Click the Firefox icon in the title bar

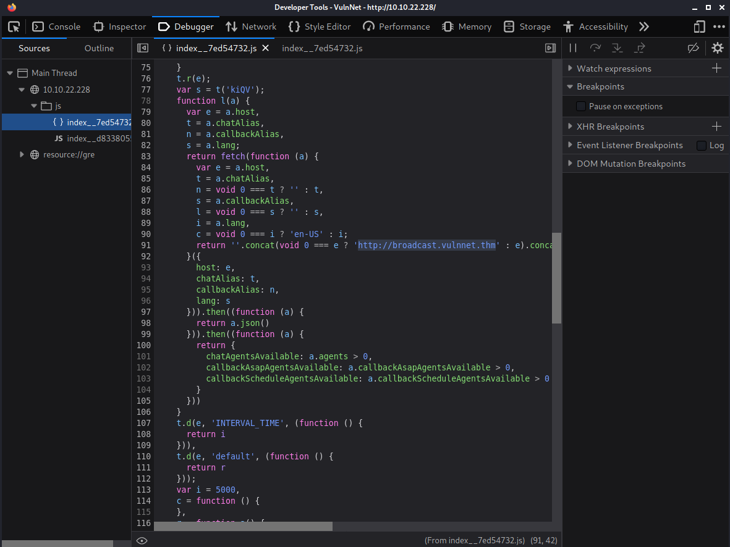[12, 7]
